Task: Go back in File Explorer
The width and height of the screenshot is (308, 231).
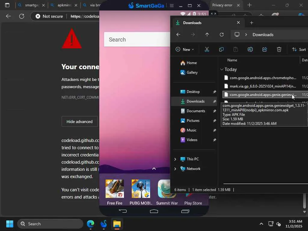Action: click(178, 35)
